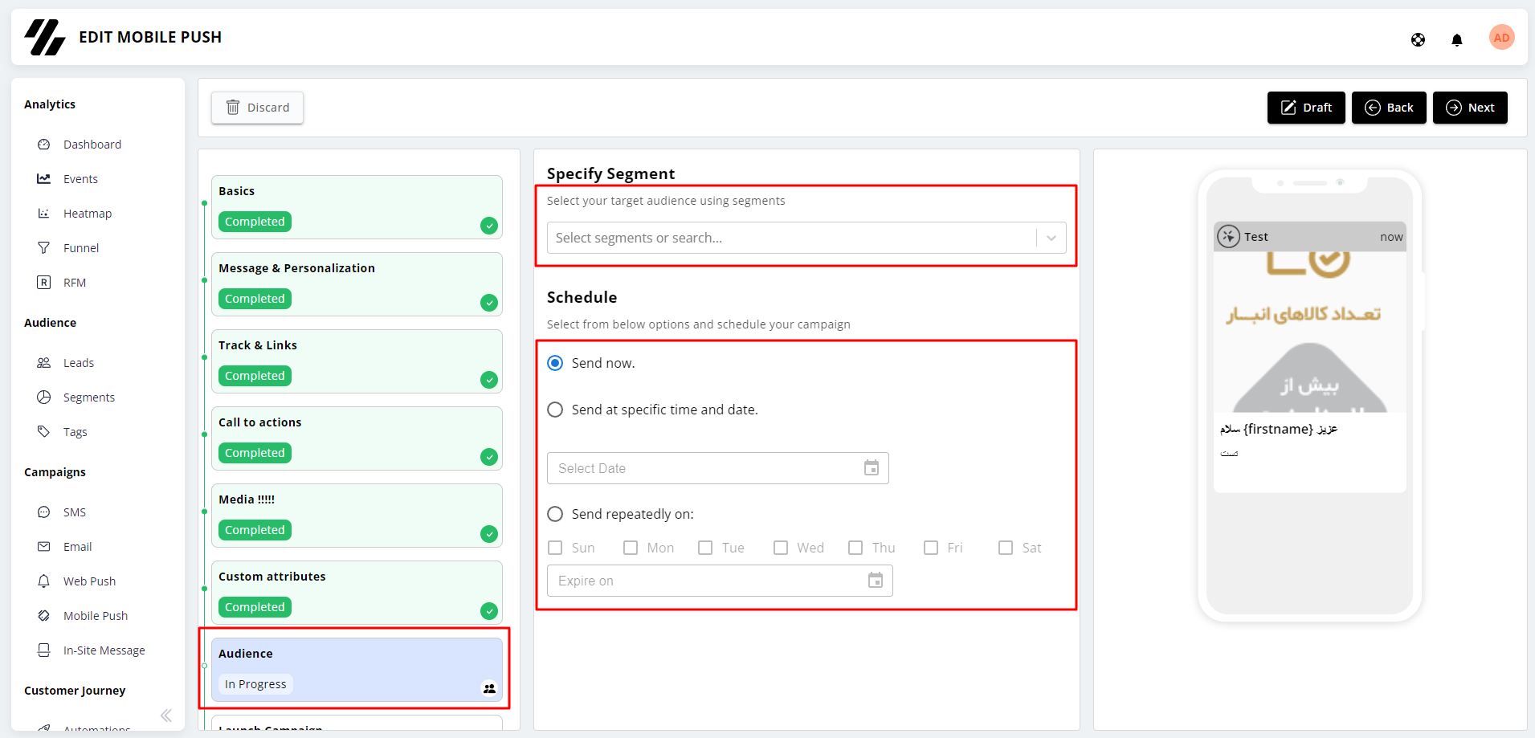Open the Basics step
The image size is (1535, 738).
[357, 207]
